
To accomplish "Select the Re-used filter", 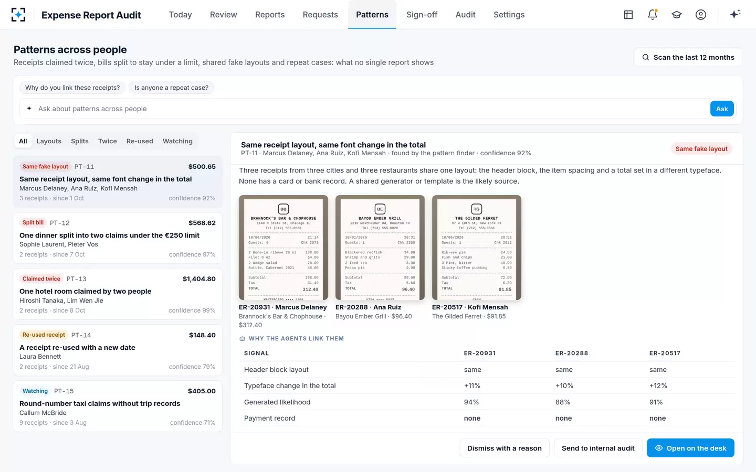I will [140, 141].
